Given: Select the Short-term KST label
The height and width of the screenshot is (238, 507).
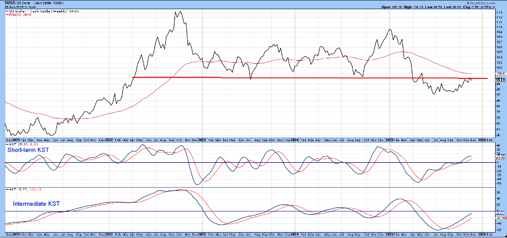Looking at the screenshot, I should (x=28, y=151).
